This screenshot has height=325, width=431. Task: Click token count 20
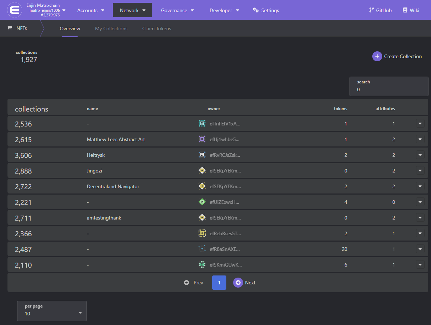coord(345,249)
